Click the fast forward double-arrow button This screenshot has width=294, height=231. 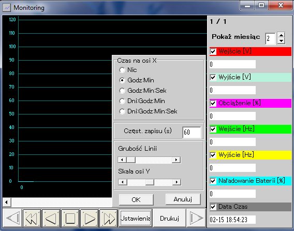[109, 218]
